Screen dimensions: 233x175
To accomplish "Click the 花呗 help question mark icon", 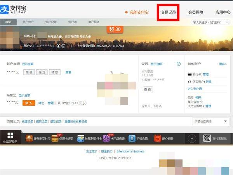I will pyautogui.click(x=179, y=64).
